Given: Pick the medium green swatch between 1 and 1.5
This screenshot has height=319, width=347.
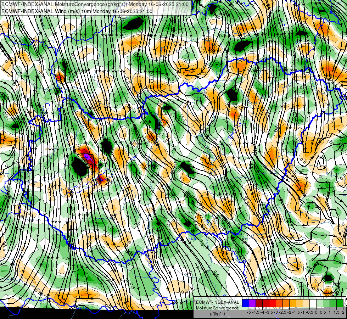Looking at the screenshot, I should pos(333,303).
